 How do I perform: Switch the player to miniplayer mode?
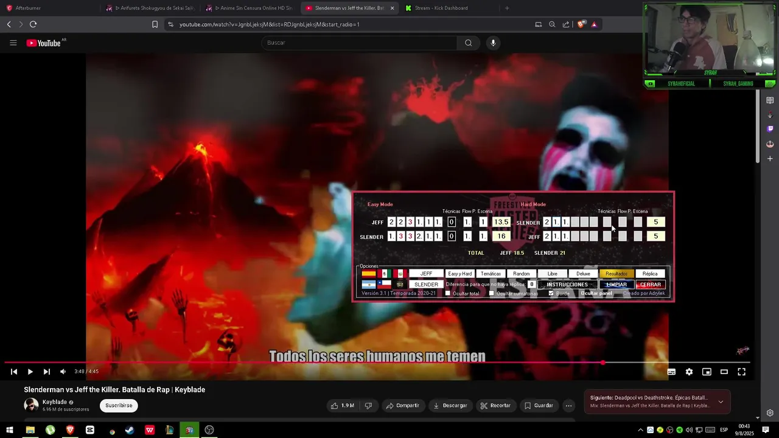click(707, 372)
